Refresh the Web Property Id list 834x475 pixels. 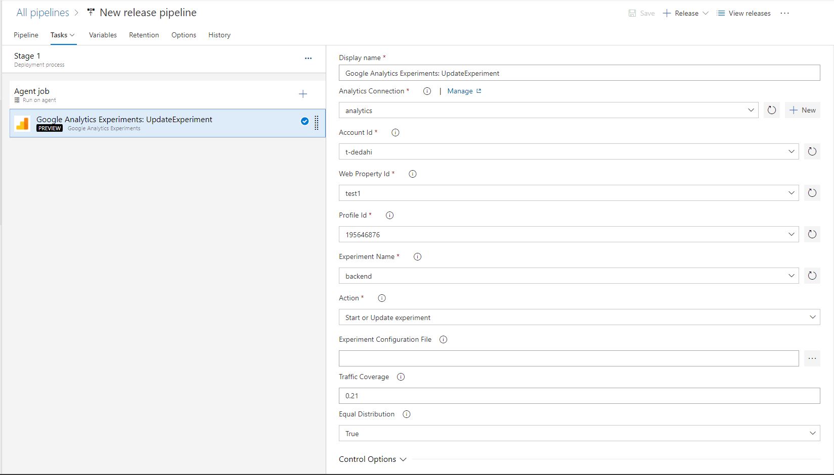point(812,193)
